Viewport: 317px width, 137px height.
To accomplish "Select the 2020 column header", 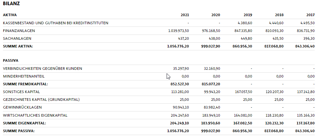I will click(x=216, y=15).
